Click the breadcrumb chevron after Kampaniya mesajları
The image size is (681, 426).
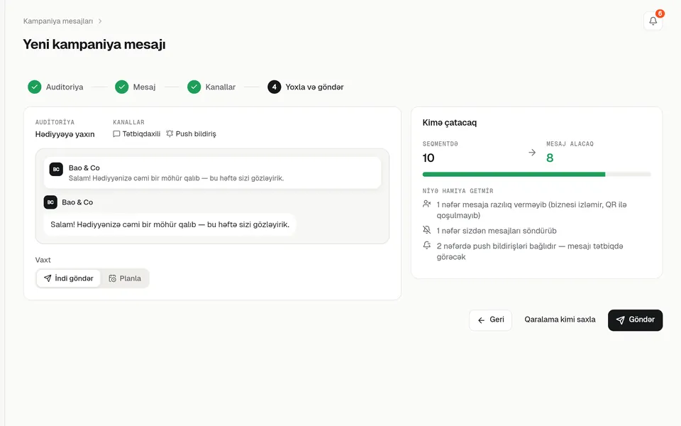coord(100,21)
